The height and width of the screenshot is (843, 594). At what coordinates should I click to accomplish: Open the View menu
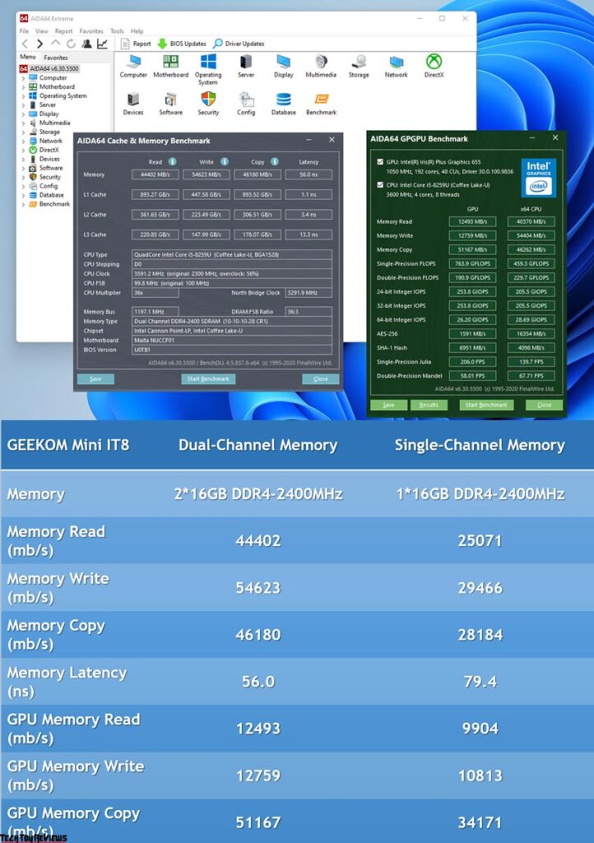click(x=41, y=31)
